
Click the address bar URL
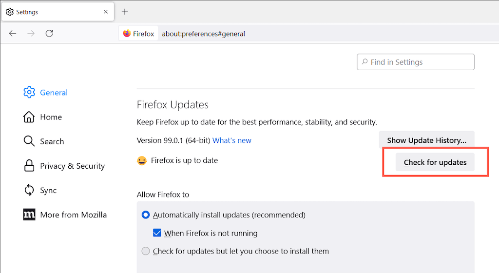pyautogui.click(x=203, y=34)
